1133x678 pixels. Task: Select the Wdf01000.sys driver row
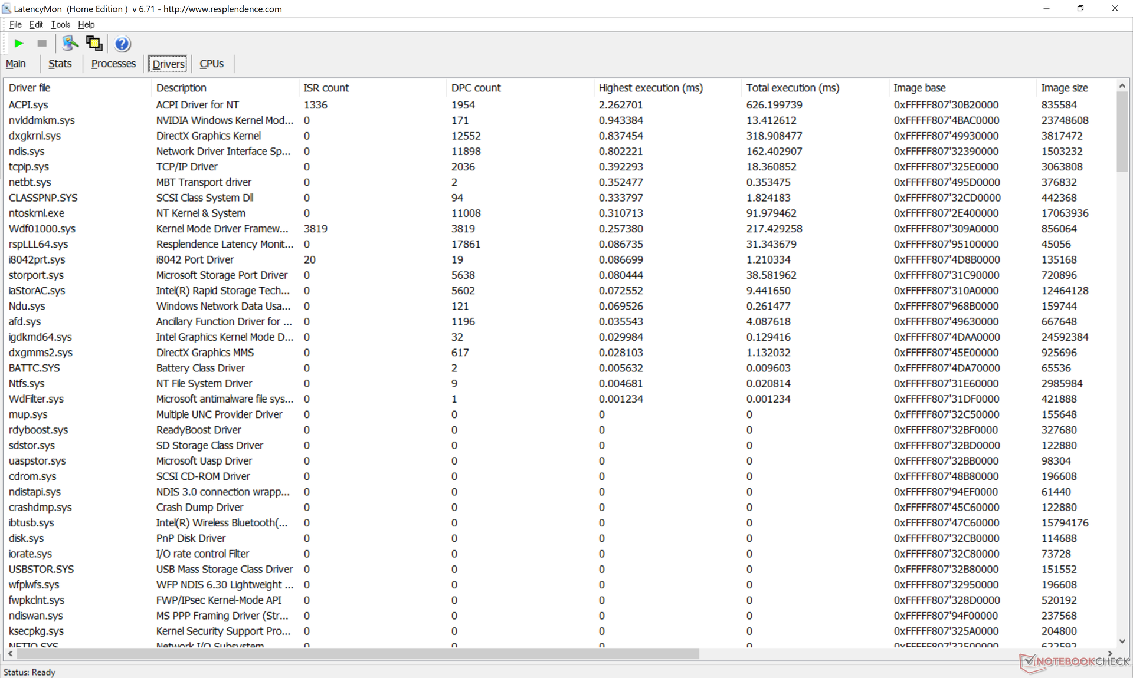[559, 229]
